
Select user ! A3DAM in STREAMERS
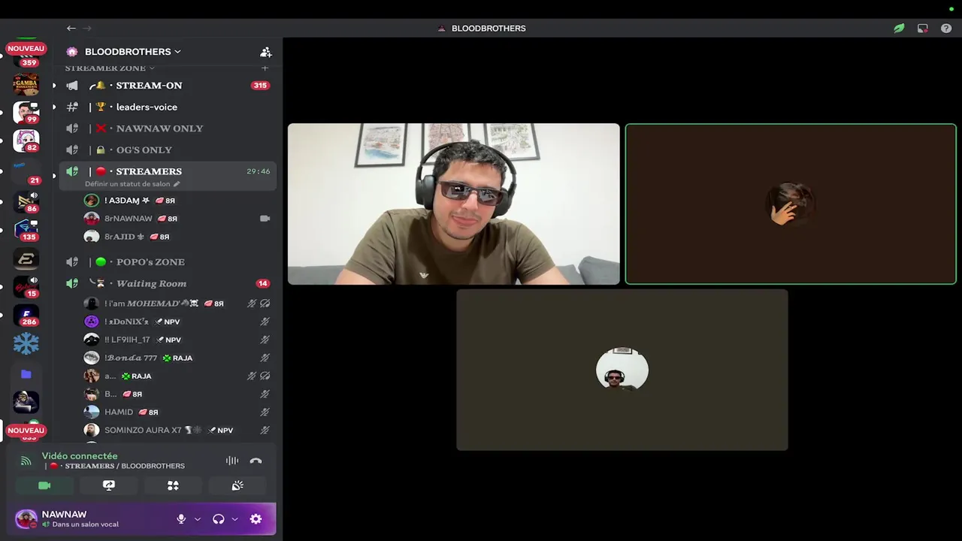click(x=178, y=201)
